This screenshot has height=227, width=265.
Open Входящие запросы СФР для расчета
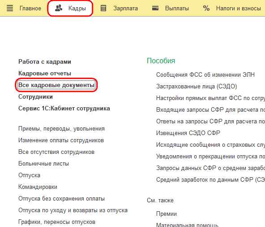coord(210,110)
